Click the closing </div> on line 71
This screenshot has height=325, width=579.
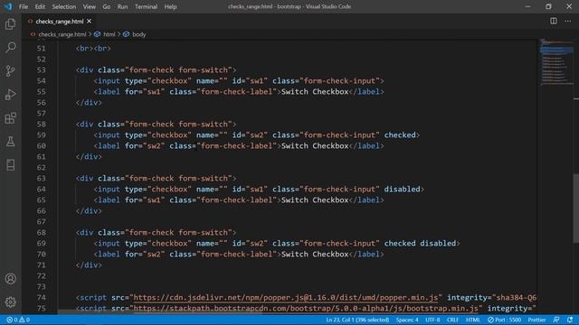[89, 265]
